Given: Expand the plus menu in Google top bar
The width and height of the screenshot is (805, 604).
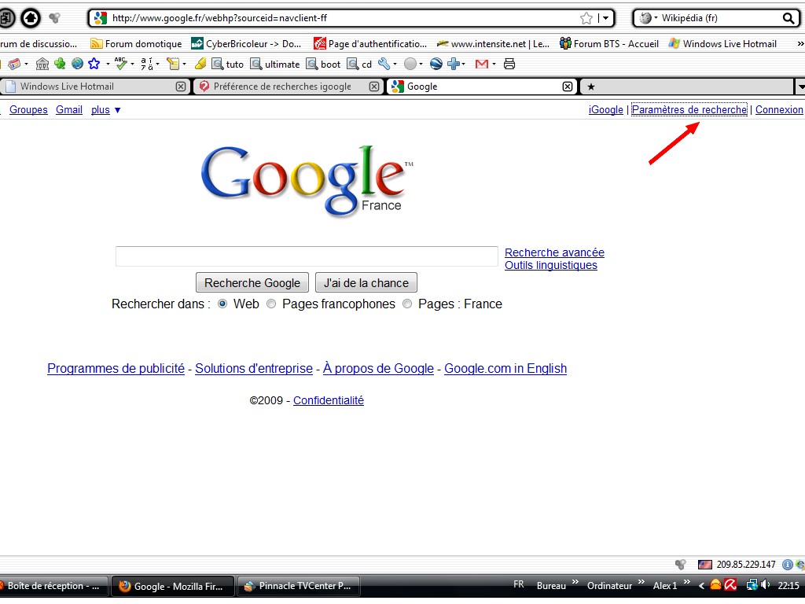Looking at the screenshot, I should click(105, 110).
